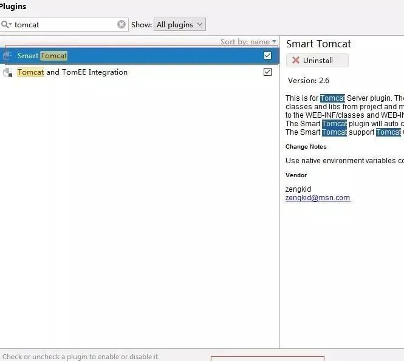Screen dimensions: 404x361
Task: Open the zengkid@msn.com email link
Action: (x=317, y=198)
